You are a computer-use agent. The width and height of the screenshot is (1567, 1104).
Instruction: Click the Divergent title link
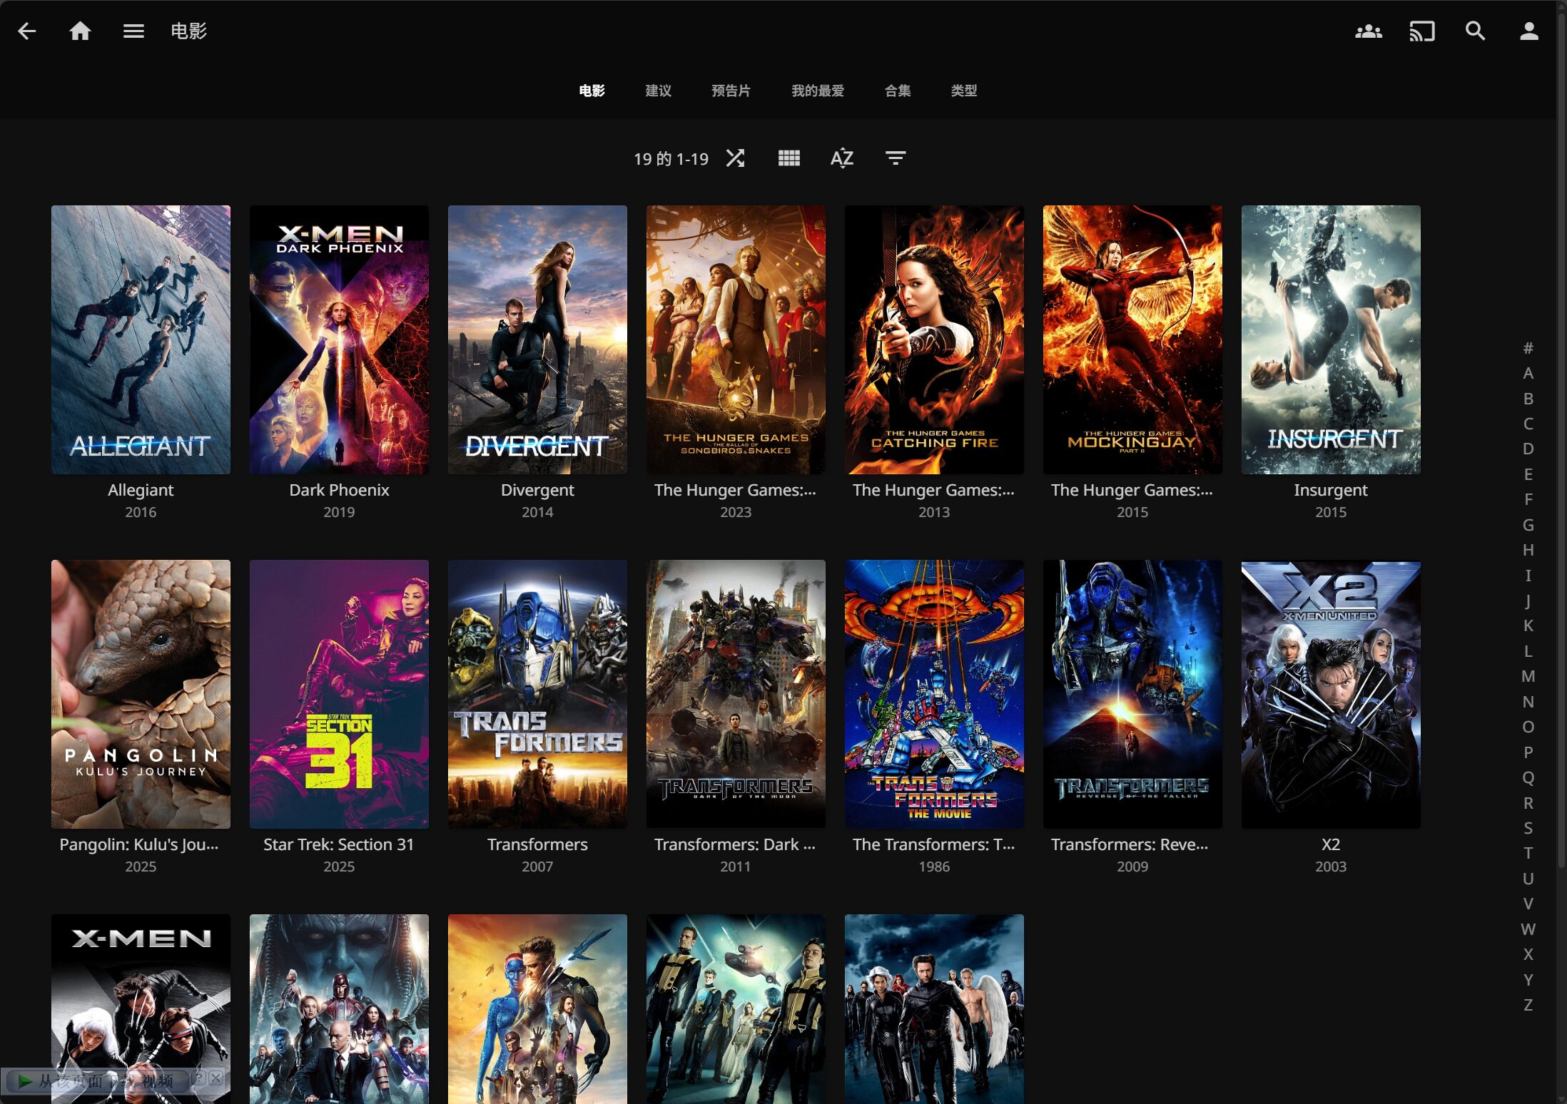pyautogui.click(x=537, y=490)
